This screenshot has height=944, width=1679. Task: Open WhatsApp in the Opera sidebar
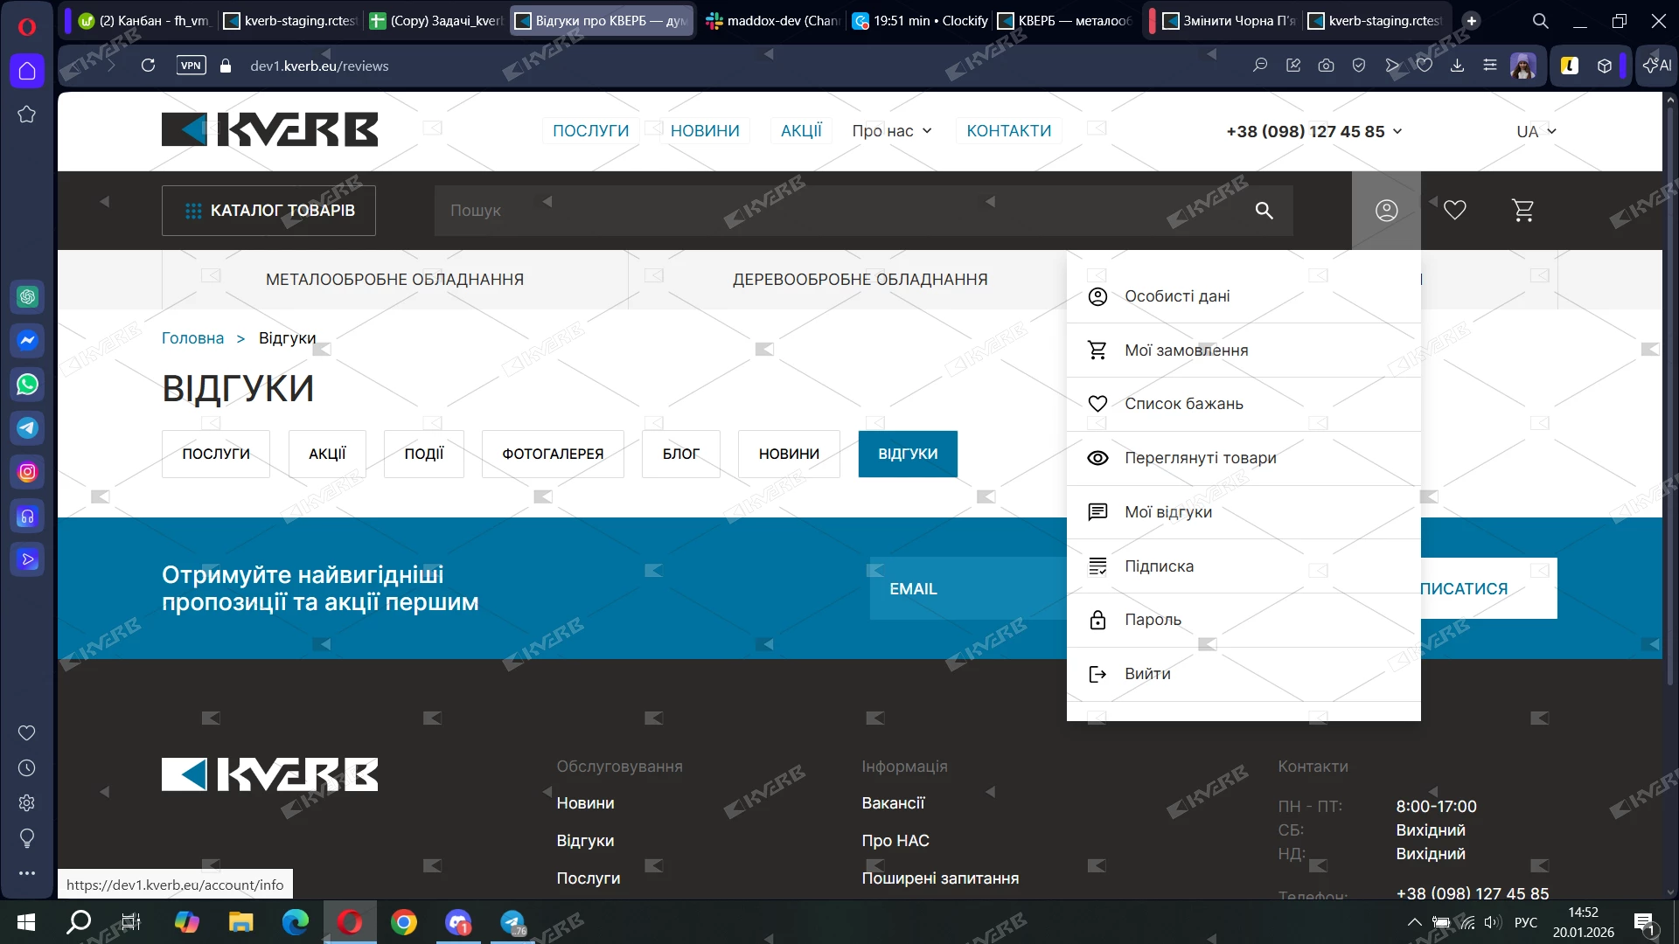coord(27,384)
